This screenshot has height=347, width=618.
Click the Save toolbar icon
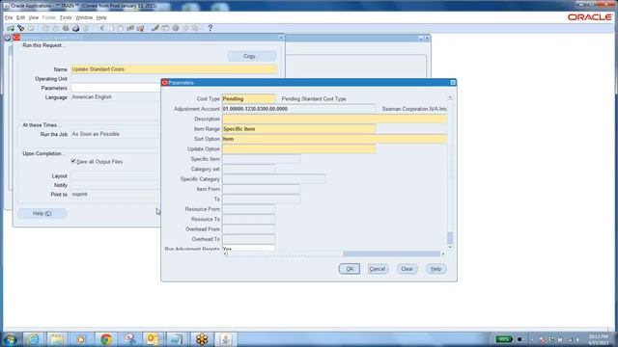[45, 28]
